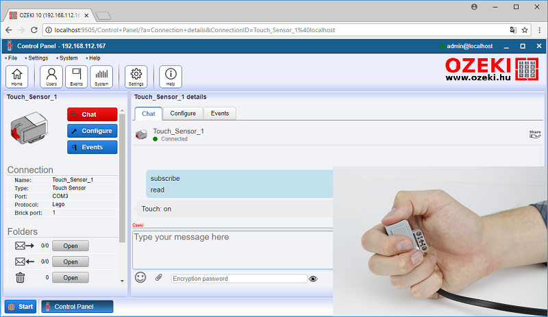Expand the Settings menu

(38, 58)
